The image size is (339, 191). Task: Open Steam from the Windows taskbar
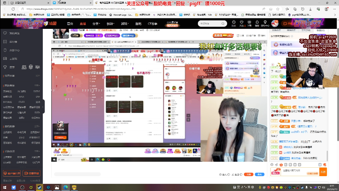coord(39,187)
